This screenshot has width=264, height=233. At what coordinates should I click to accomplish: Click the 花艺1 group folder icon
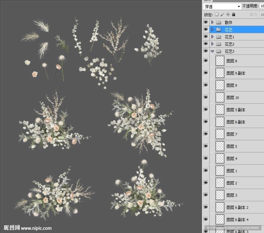pyautogui.click(x=219, y=37)
